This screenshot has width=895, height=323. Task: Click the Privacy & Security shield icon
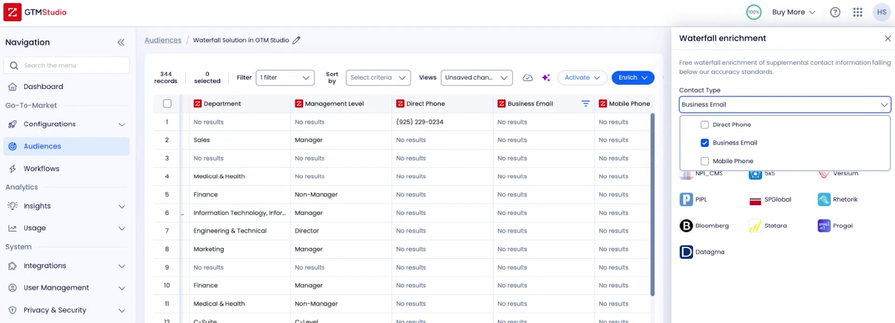(x=13, y=310)
